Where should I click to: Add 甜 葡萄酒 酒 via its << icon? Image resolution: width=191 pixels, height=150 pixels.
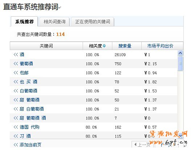coord(16,118)
